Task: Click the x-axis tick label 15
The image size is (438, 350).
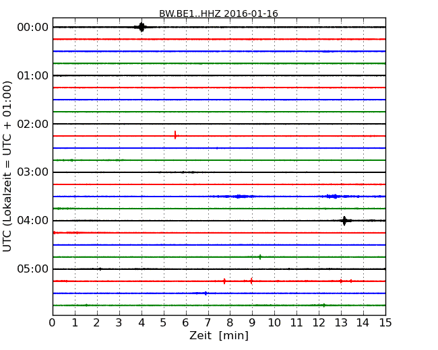Action: pos(385,323)
